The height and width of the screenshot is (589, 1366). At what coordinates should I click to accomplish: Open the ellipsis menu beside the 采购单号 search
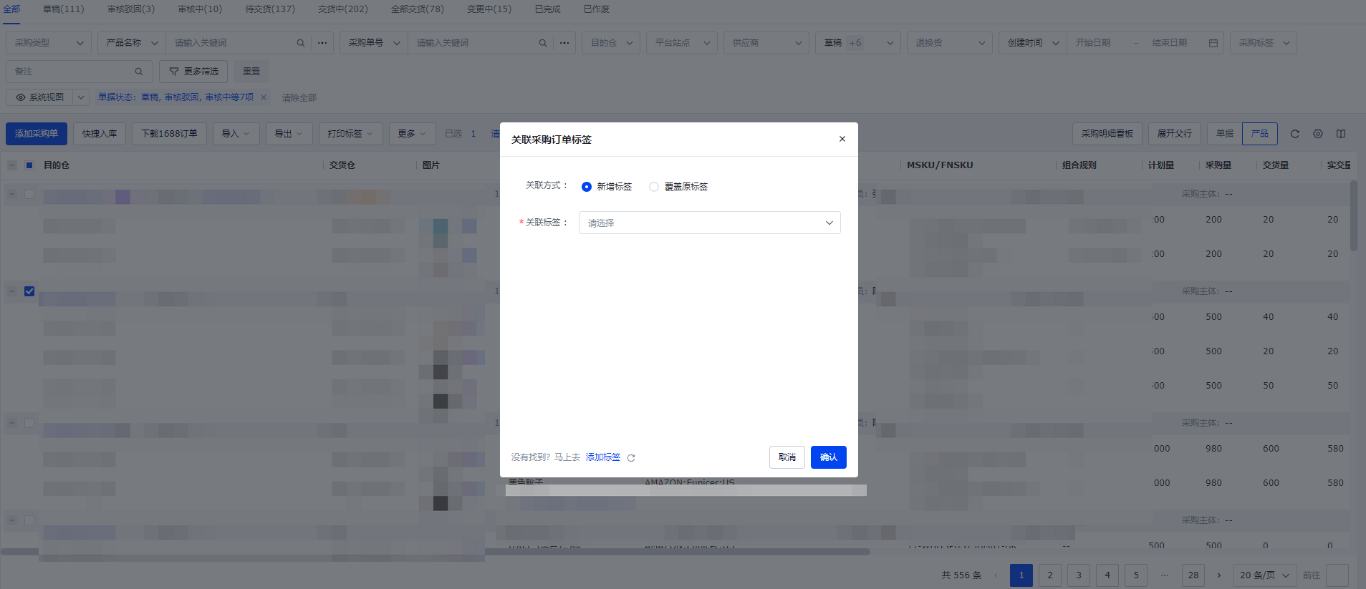click(x=564, y=43)
